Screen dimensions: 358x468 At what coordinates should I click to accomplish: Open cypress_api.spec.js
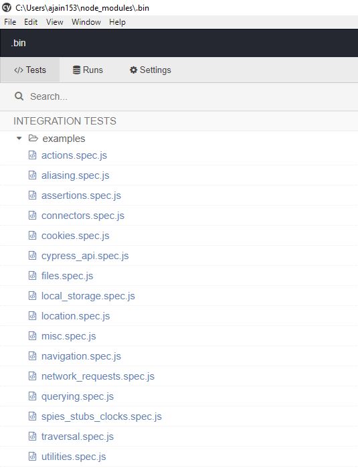[85, 256]
